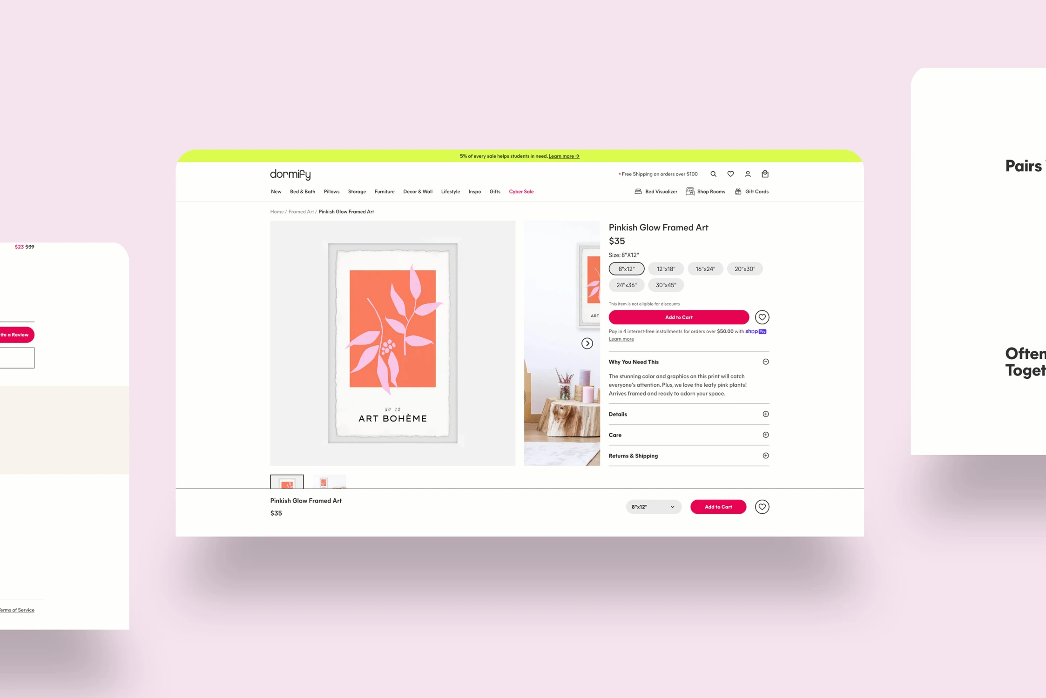Click the Shop Rooms icon
The height and width of the screenshot is (698, 1046).
click(690, 192)
